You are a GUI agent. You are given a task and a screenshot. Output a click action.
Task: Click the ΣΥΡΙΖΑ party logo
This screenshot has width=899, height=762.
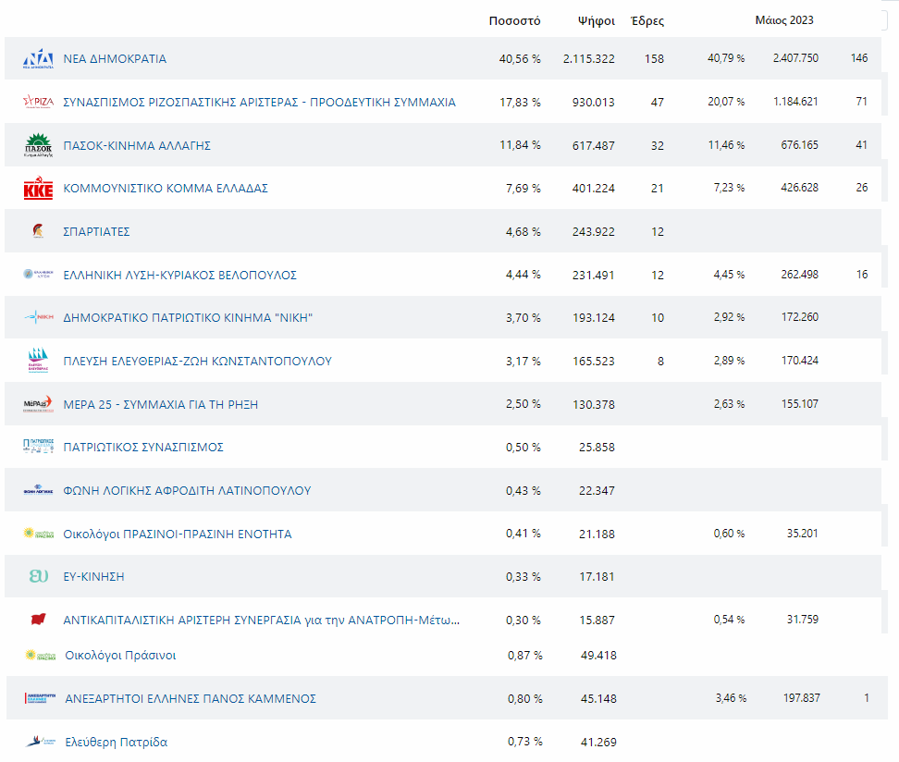tap(39, 102)
